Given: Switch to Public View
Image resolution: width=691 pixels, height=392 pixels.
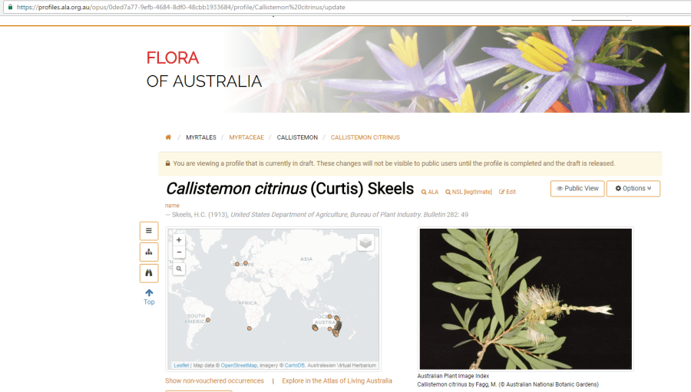Looking at the screenshot, I should [x=577, y=189].
